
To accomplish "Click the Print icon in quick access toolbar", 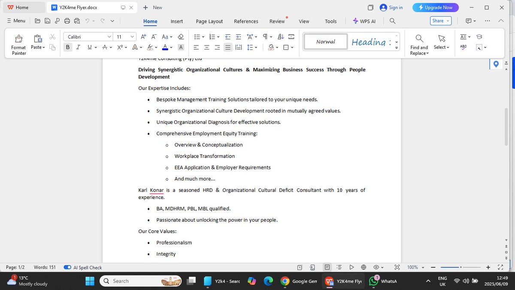I will pos(67,21).
